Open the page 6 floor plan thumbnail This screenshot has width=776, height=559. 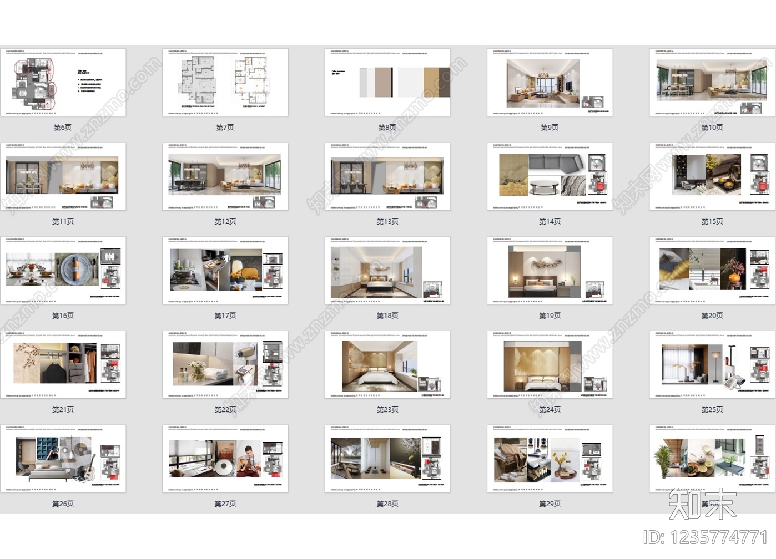pos(63,82)
